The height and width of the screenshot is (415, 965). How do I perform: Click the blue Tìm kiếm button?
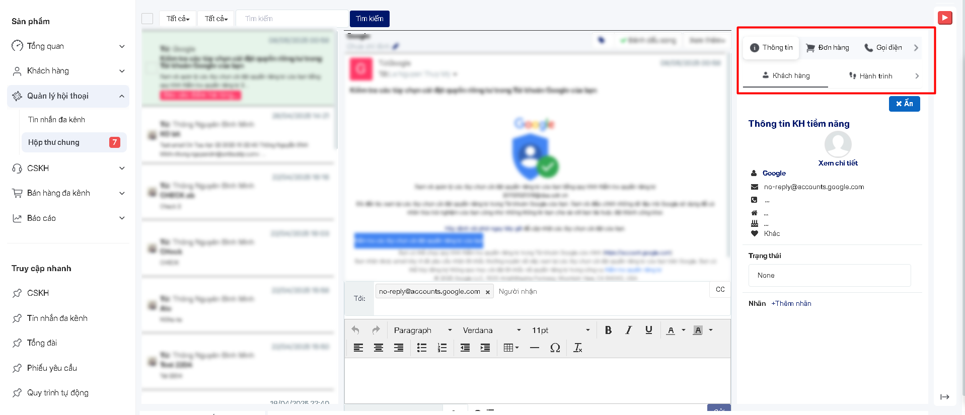point(369,19)
